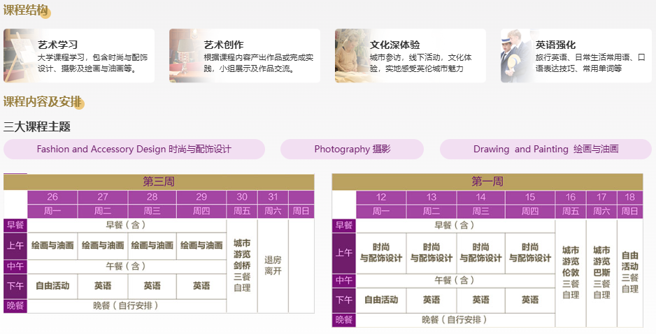Click the 文化深体验 card title
The image size is (656, 334).
(394, 45)
